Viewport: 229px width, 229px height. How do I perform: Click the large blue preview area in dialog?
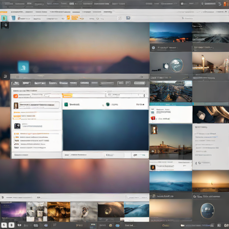(106, 130)
